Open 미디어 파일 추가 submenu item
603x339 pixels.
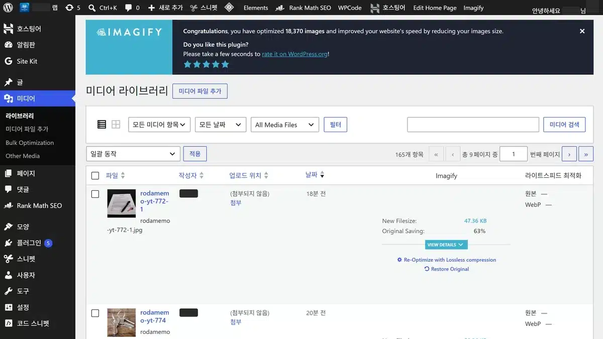27,129
